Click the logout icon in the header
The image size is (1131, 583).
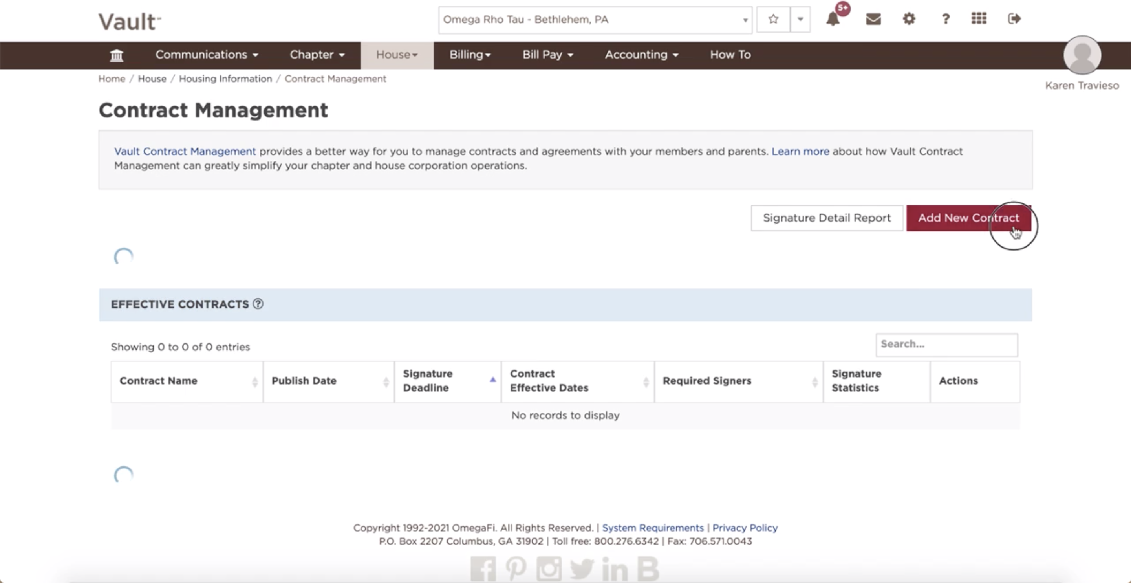pyautogui.click(x=1014, y=19)
